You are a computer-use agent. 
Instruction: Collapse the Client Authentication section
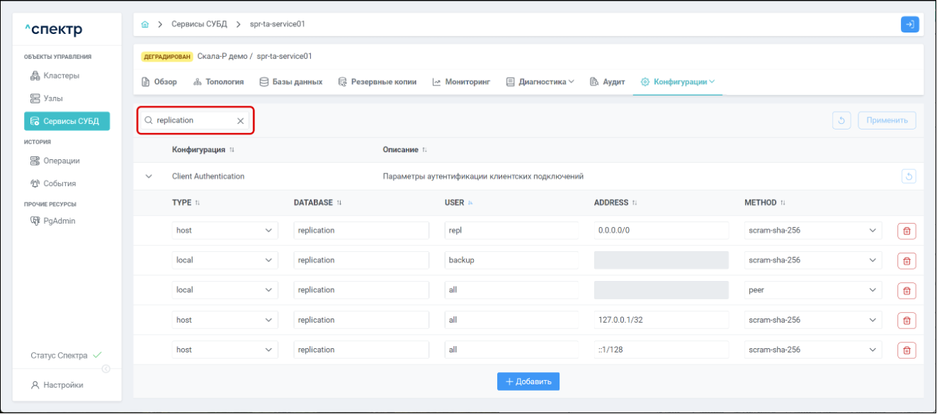149,177
